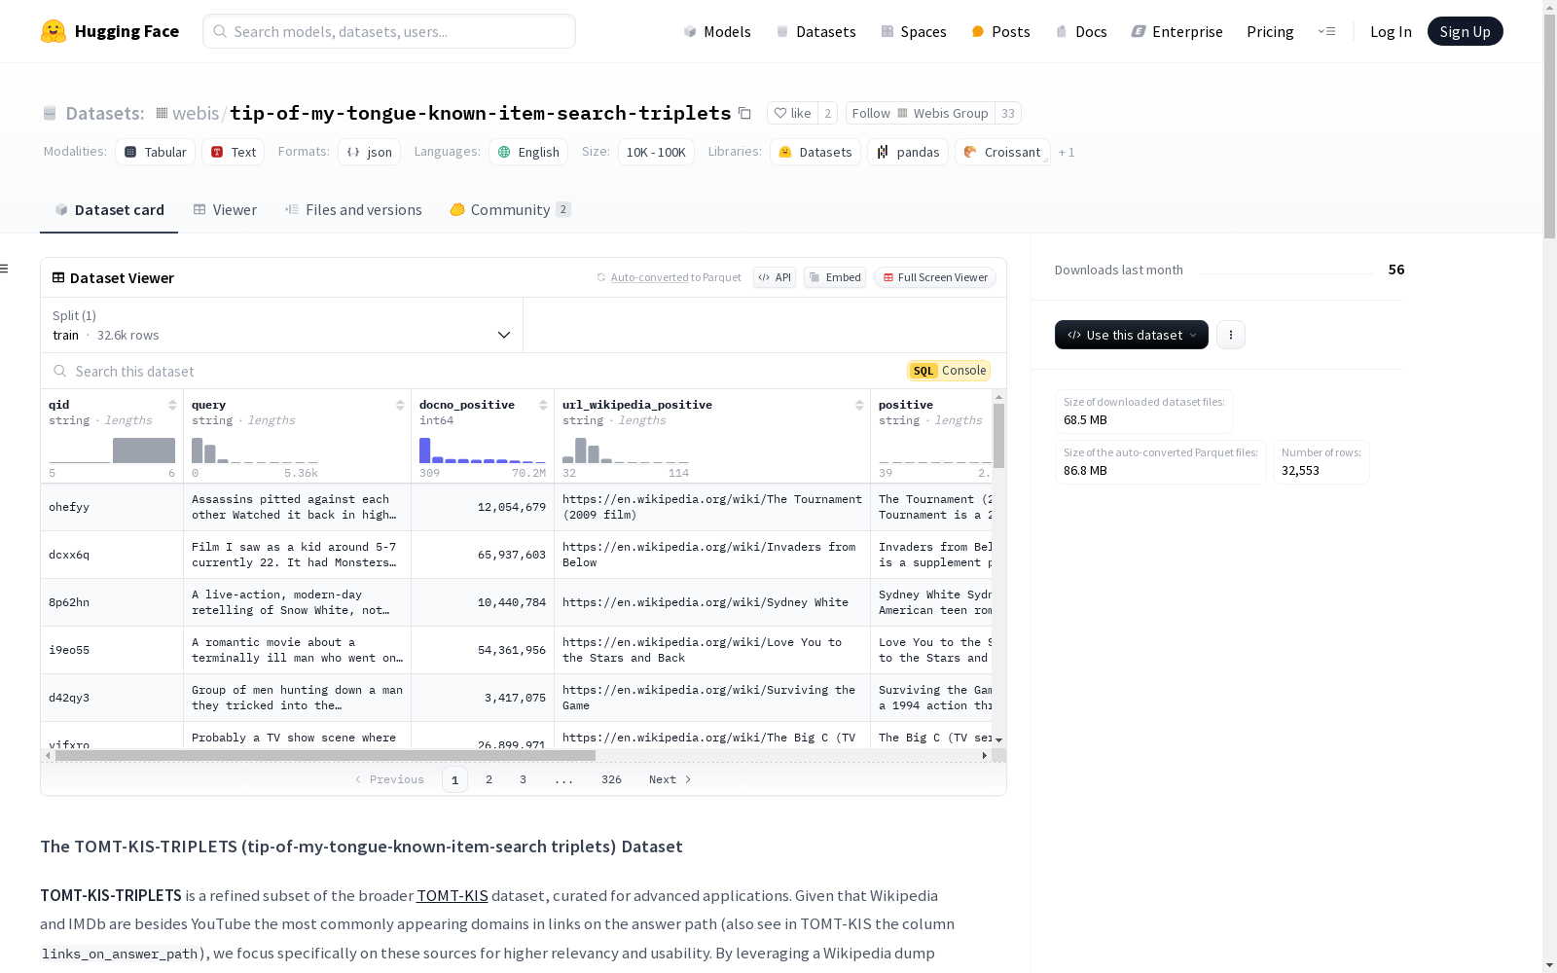Switch to the Viewer tab
Screen dimensions: 1557x973
coord(225,210)
